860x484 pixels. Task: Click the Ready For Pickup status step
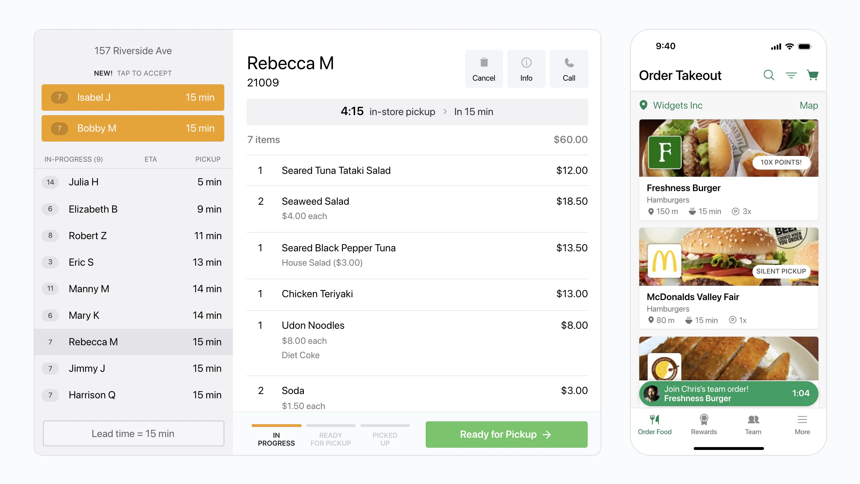(331, 436)
